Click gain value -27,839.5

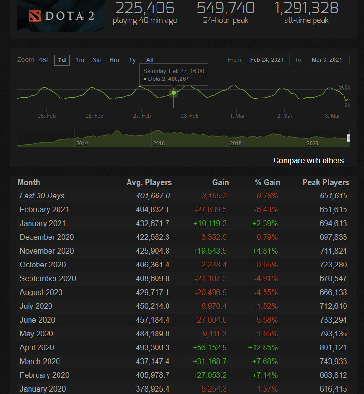211,209
